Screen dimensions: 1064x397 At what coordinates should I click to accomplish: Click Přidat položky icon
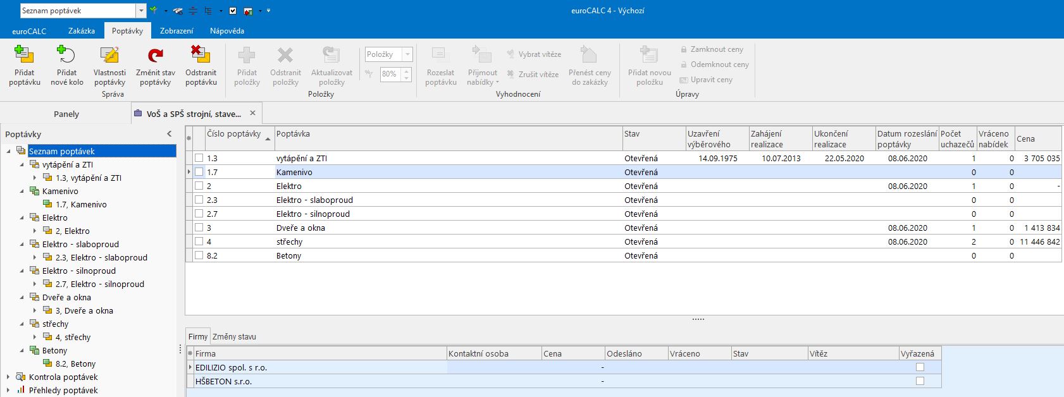[247, 55]
